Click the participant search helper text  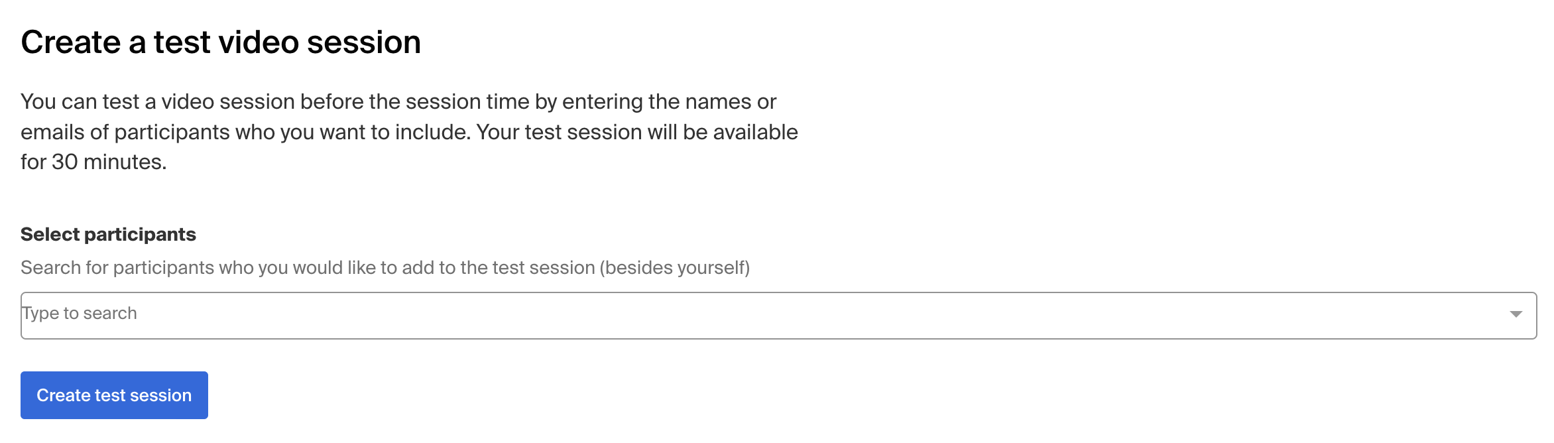(x=386, y=268)
